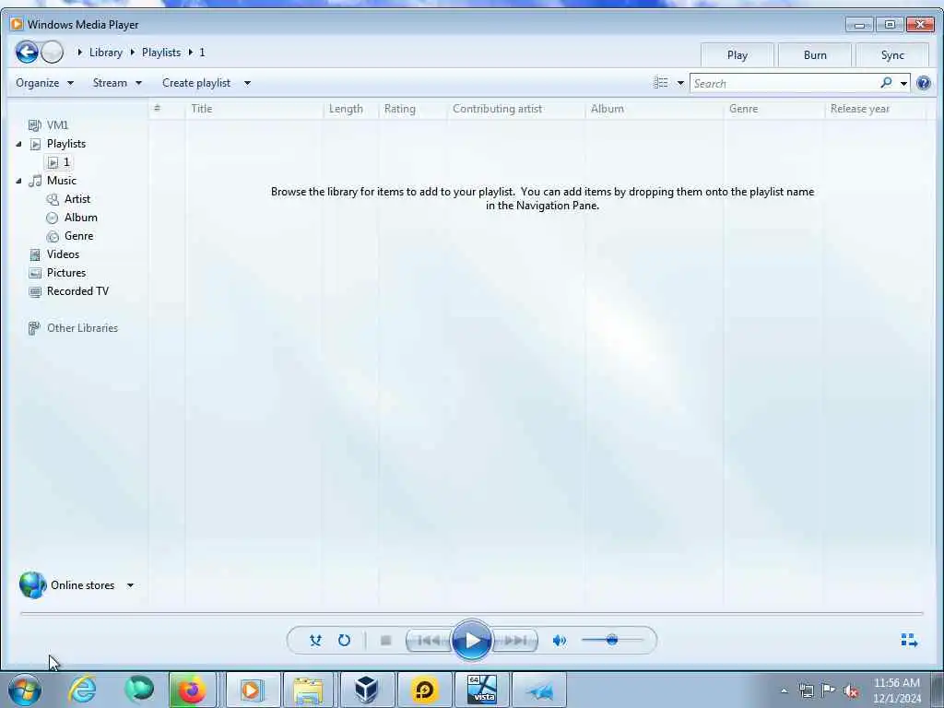Sort by the Album column header
944x708 pixels.
pos(607,109)
